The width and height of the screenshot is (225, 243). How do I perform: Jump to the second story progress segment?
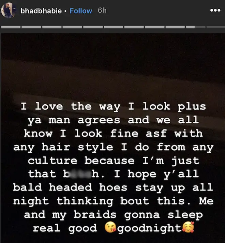coord(31,27)
